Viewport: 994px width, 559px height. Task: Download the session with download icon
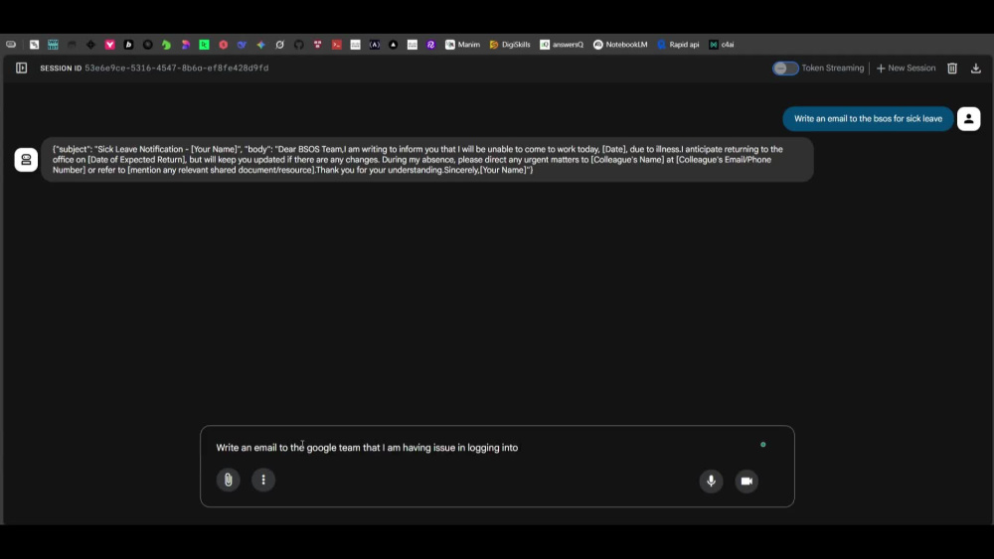click(x=976, y=69)
